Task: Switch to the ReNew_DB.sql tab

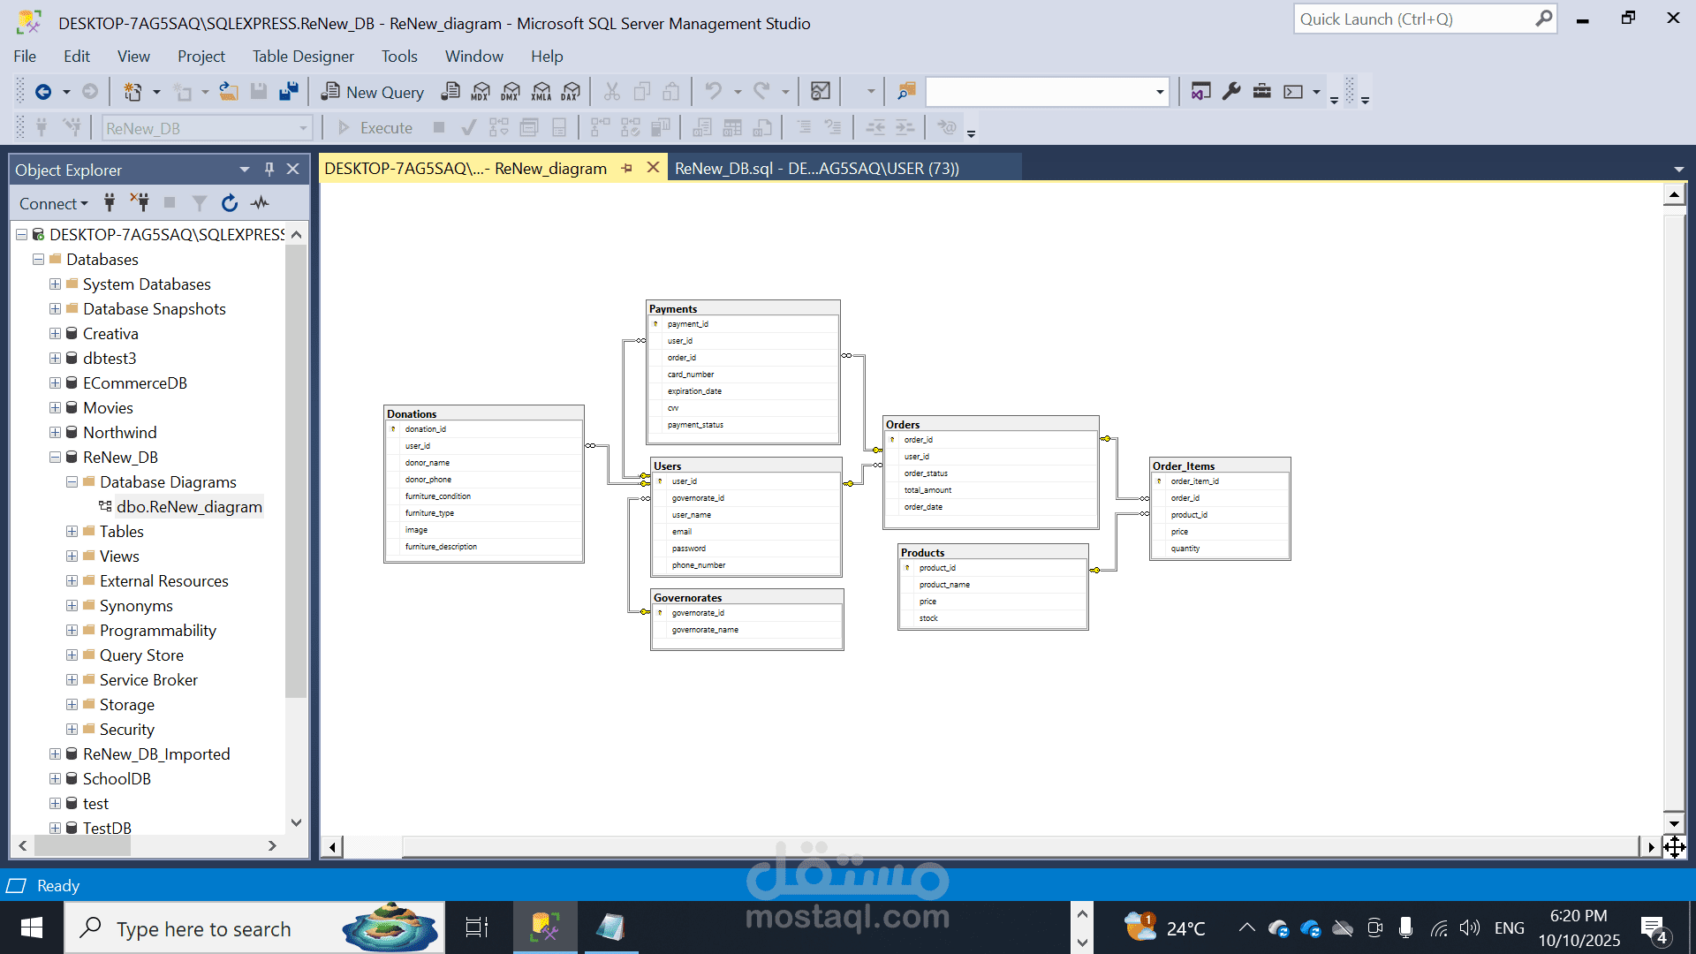Action: point(816,168)
